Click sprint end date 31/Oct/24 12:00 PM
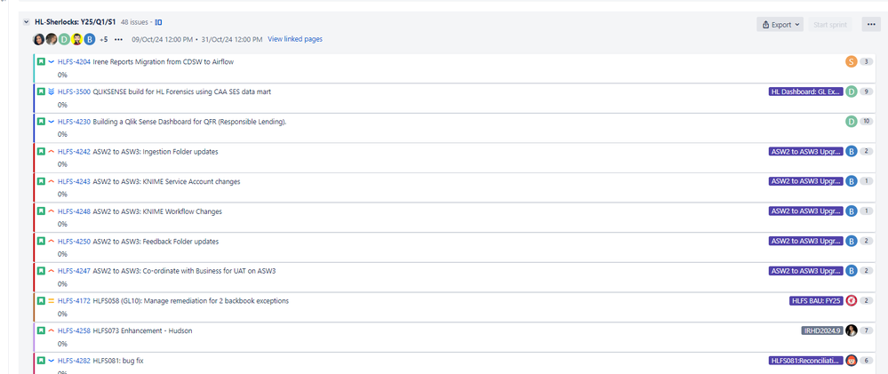 coord(231,40)
